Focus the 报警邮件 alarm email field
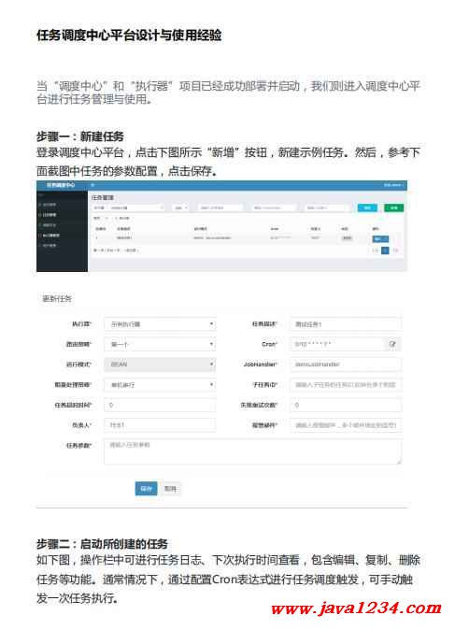 coord(346,425)
